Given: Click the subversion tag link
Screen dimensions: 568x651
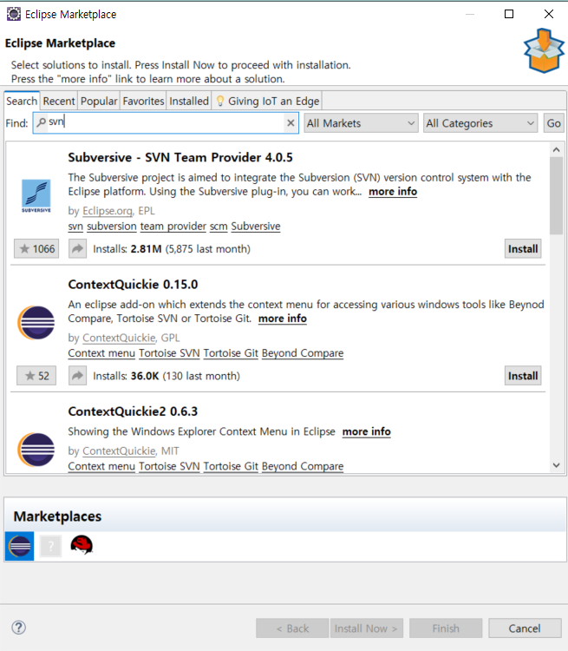Looking at the screenshot, I should point(112,227).
